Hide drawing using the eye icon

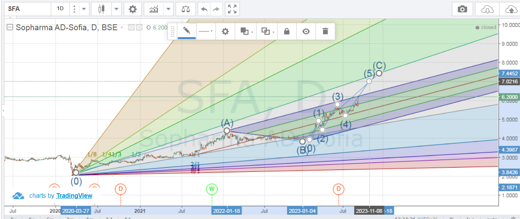306,31
